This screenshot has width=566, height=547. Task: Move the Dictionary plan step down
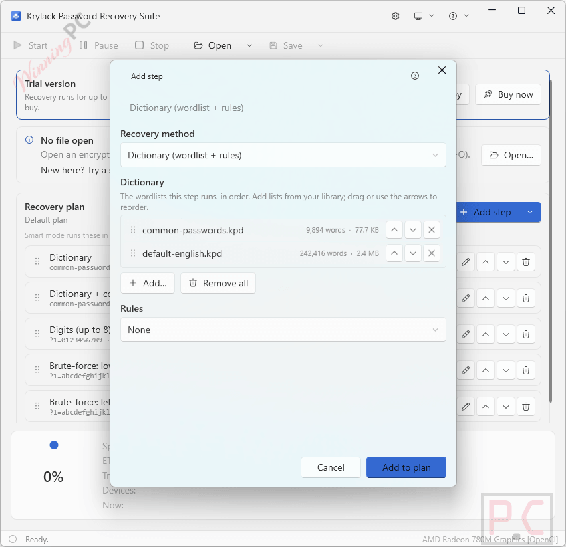pyautogui.click(x=506, y=262)
